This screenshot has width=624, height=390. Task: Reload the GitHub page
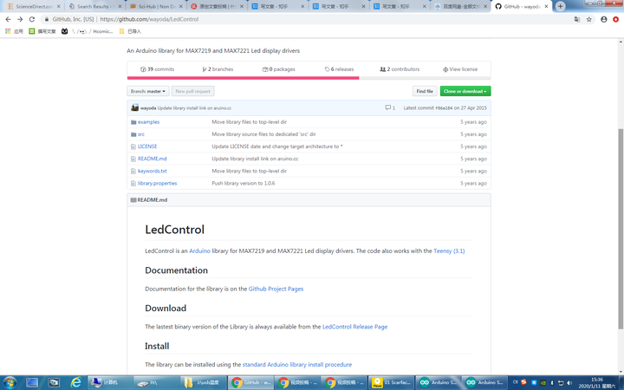pyautogui.click(x=32, y=19)
